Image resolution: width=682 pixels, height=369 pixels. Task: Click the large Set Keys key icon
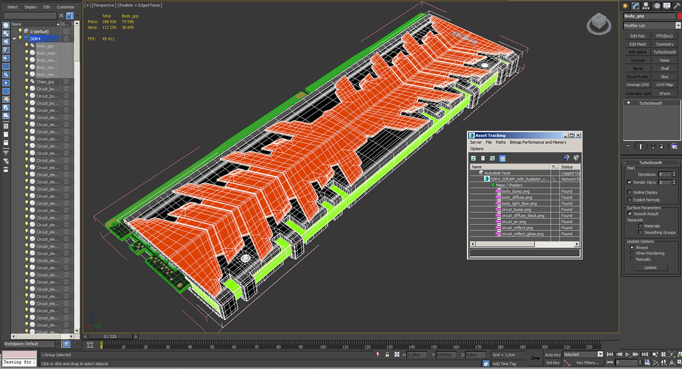tap(535, 358)
